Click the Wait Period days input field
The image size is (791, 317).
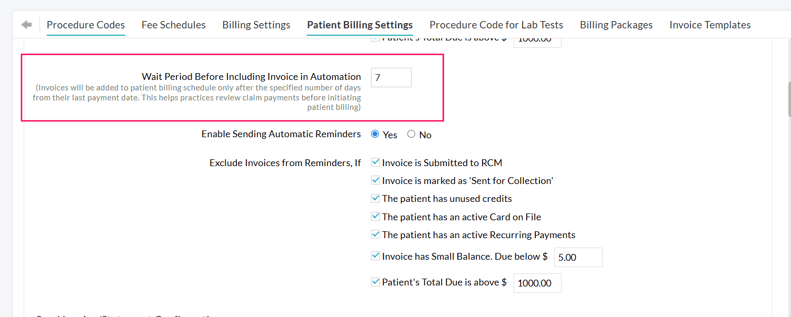coord(391,78)
